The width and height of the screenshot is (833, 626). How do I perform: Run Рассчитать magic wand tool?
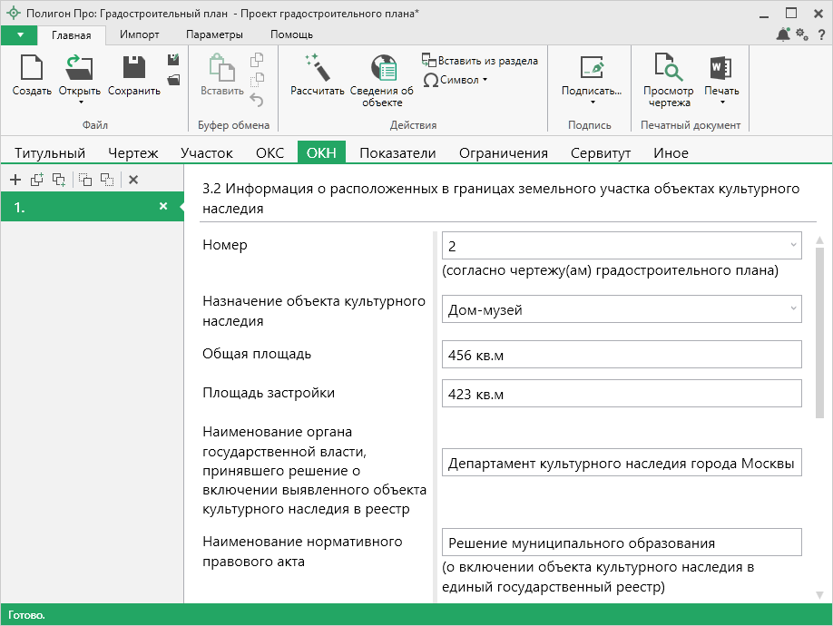(317, 69)
